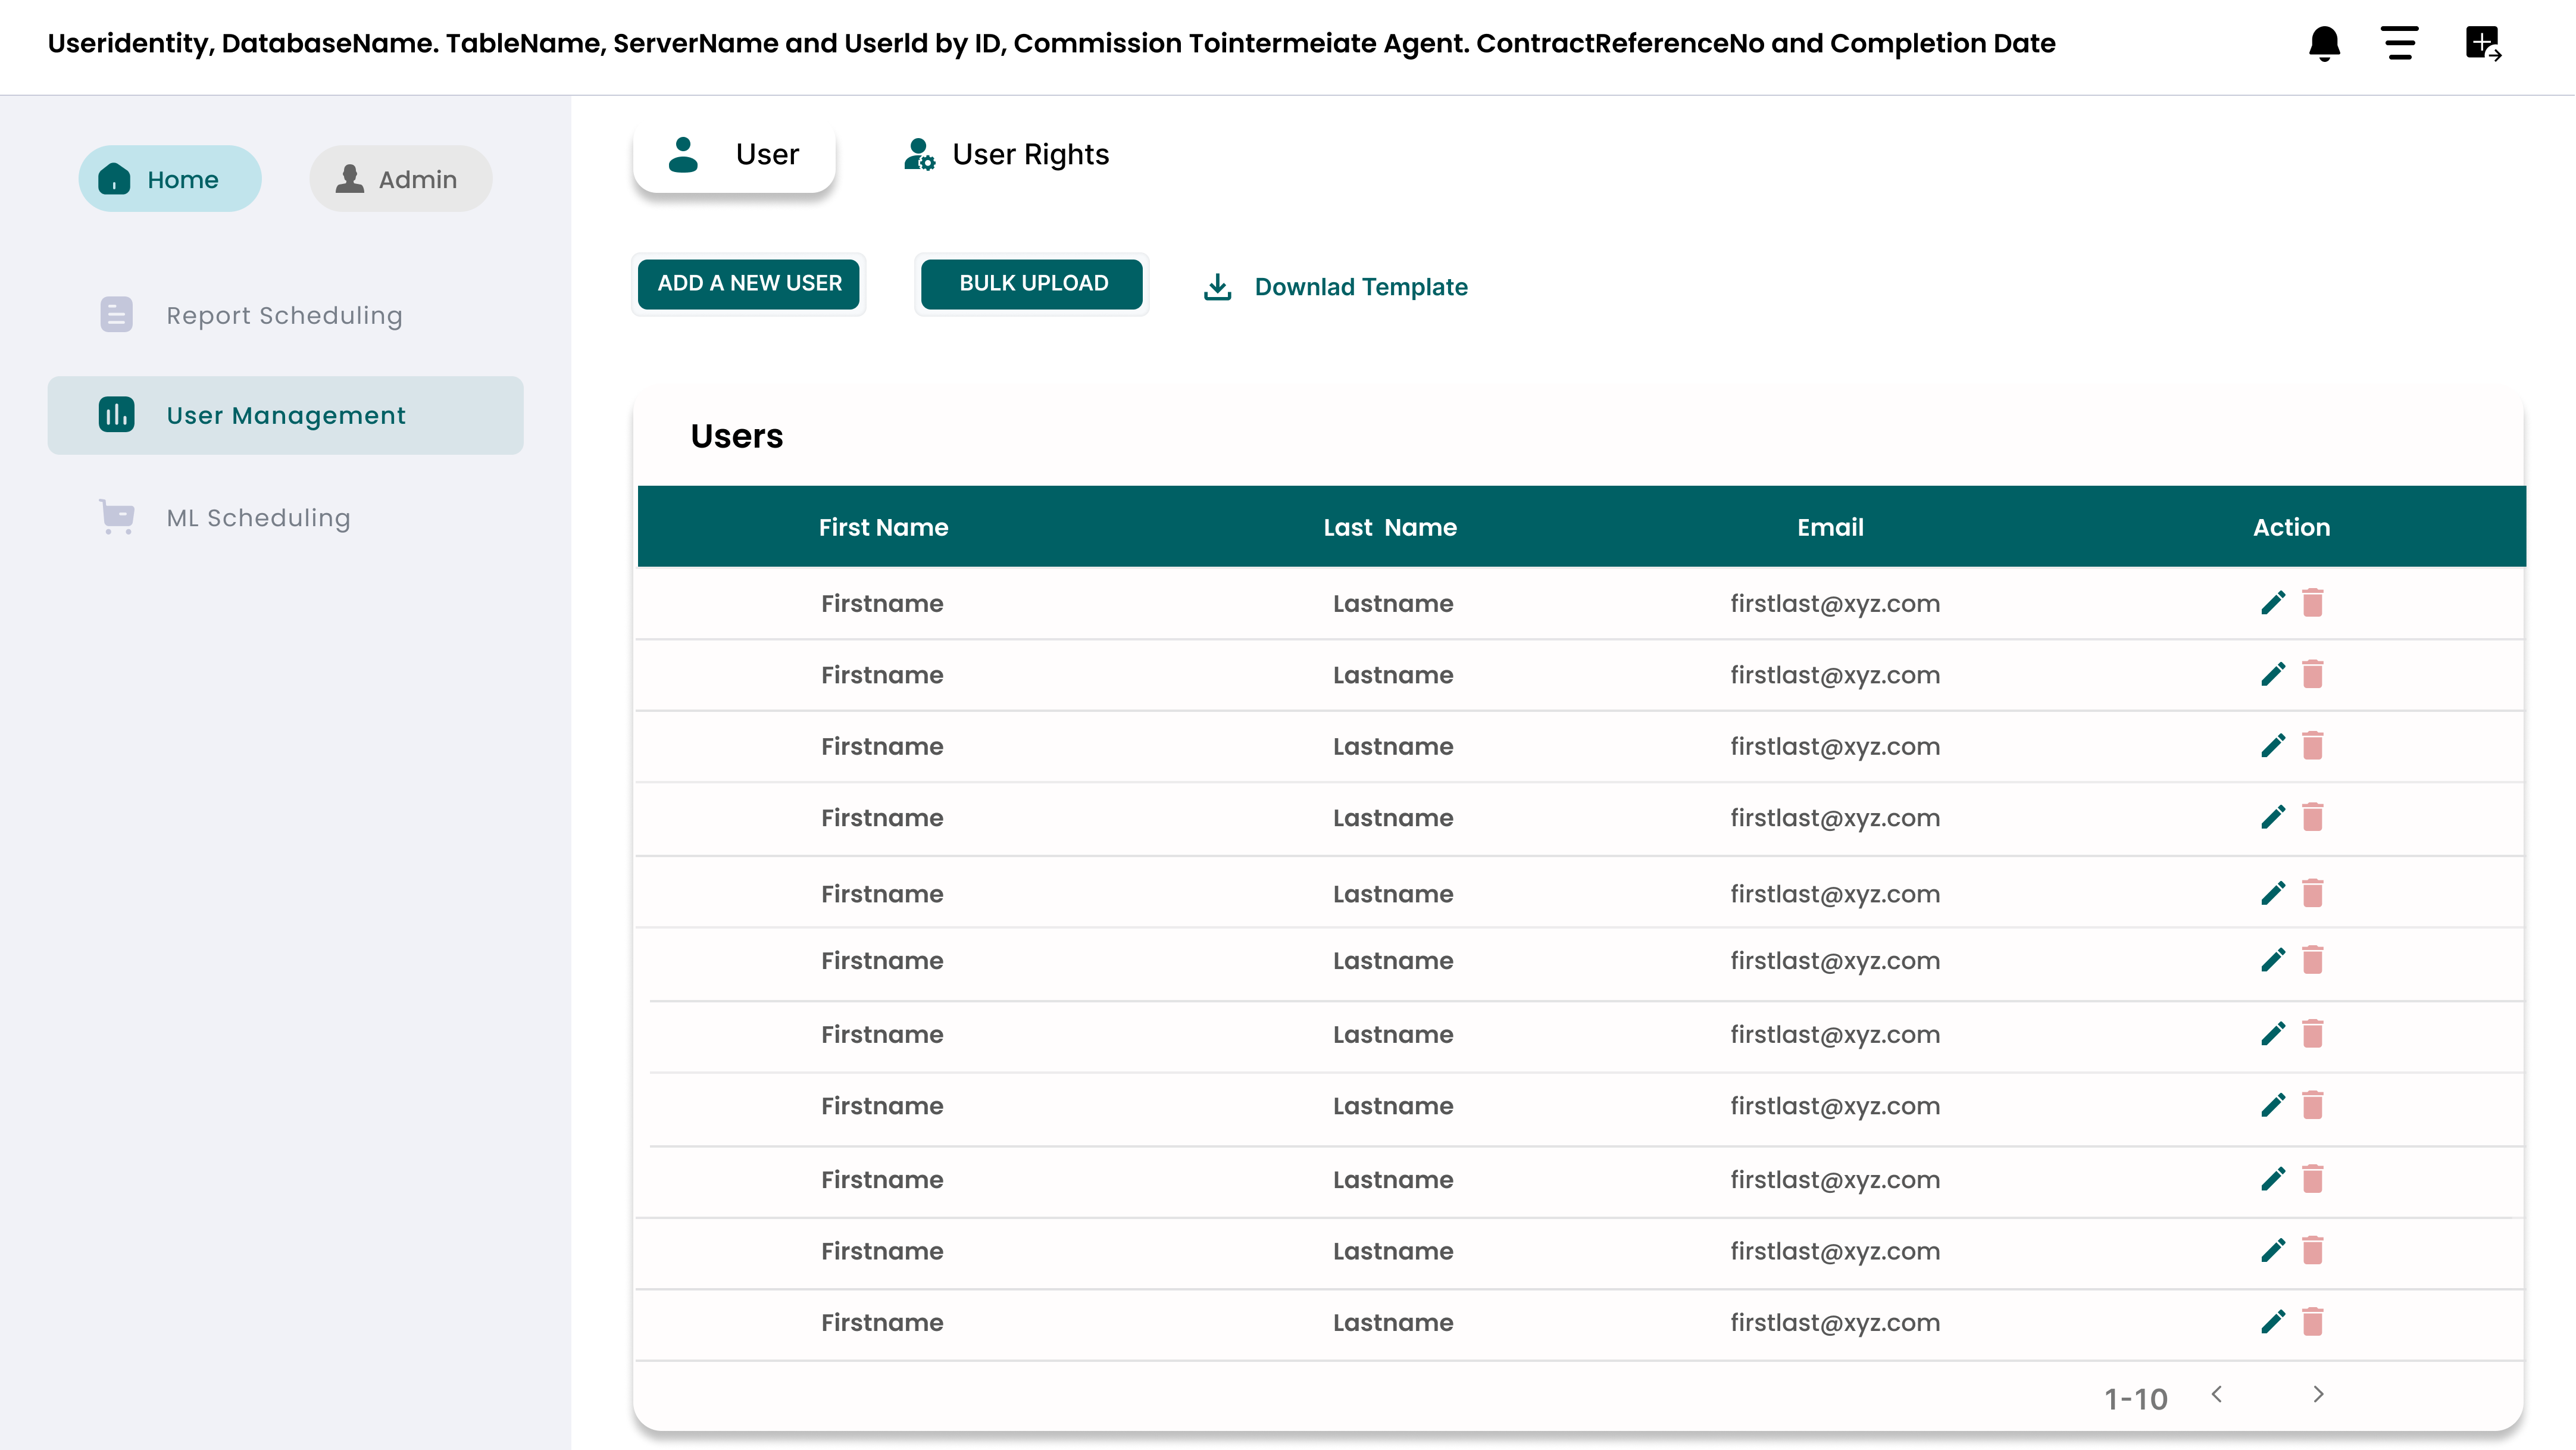Viewport: 2576px width, 1450px height.
Task: Click the ADD A NEW USER button
Action: pyautogui.click(x=749, y=284)
